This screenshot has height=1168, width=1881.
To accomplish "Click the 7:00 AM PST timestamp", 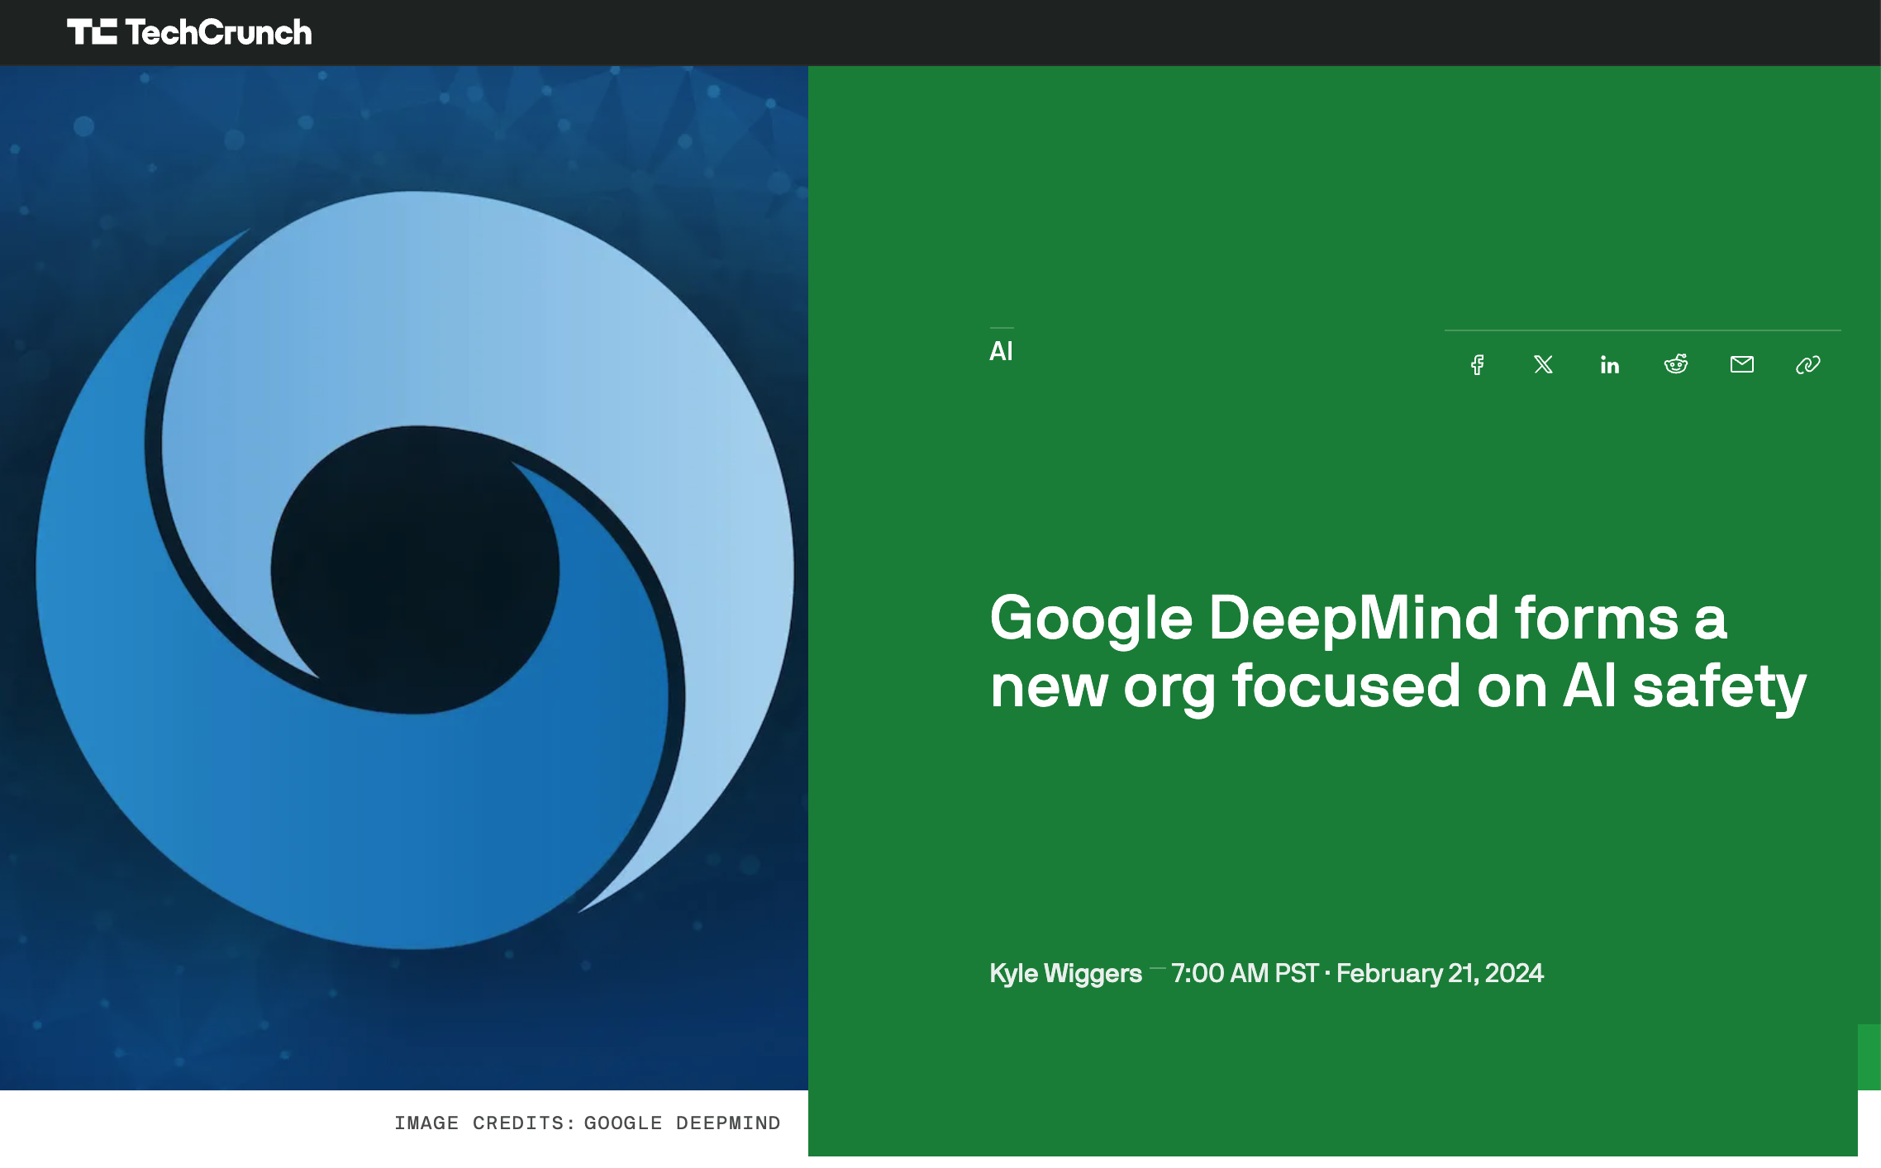I will pos(1245,973).
